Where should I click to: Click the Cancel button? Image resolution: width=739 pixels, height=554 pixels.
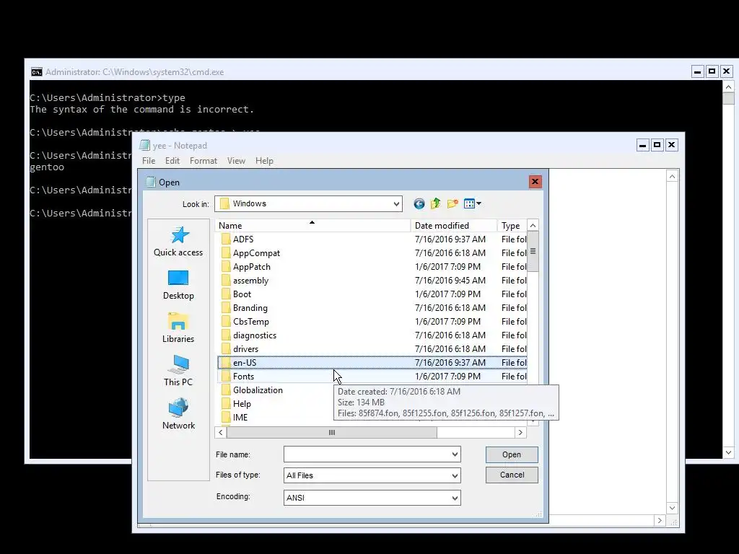point(512,475)
